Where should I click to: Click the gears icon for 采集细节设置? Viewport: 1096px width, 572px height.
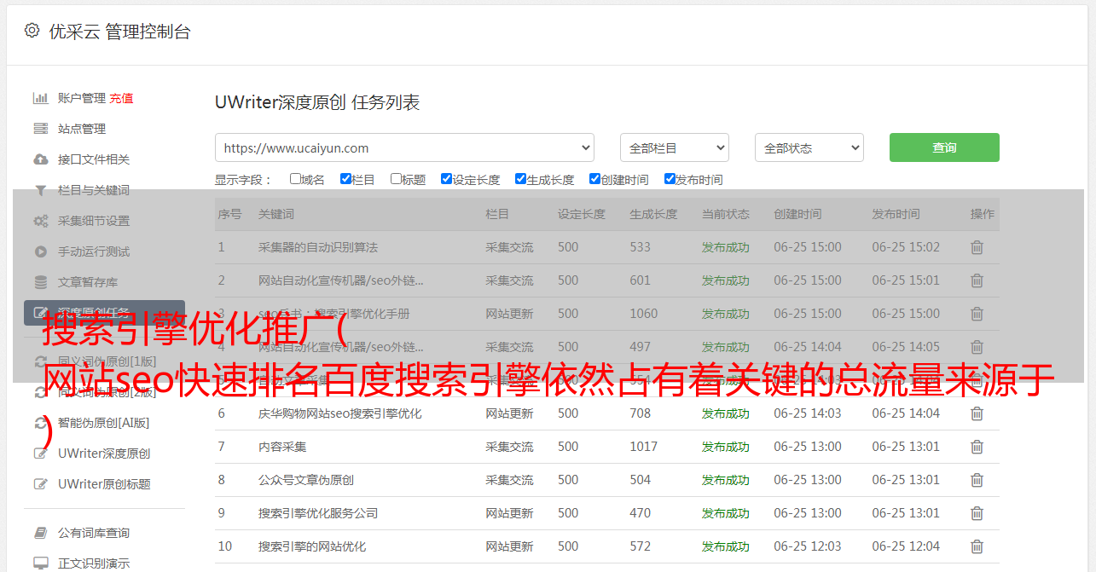point(40,221)
